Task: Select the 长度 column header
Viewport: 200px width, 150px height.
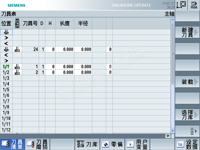Action: (65, 23)
